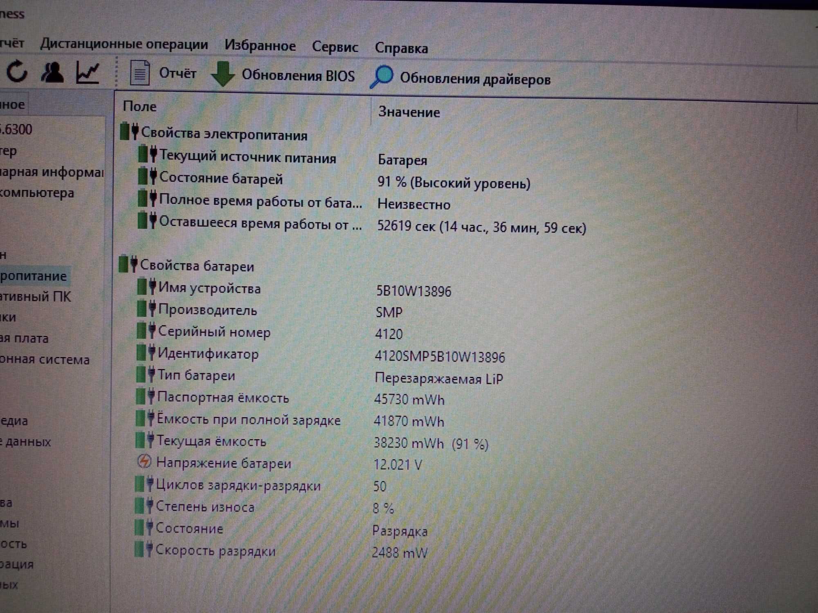
Task: Open the Избранное menu
Action: [260, 46]
